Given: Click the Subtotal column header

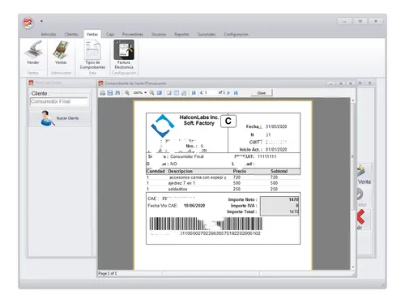Looking at the screenshot, I should 279,171.
